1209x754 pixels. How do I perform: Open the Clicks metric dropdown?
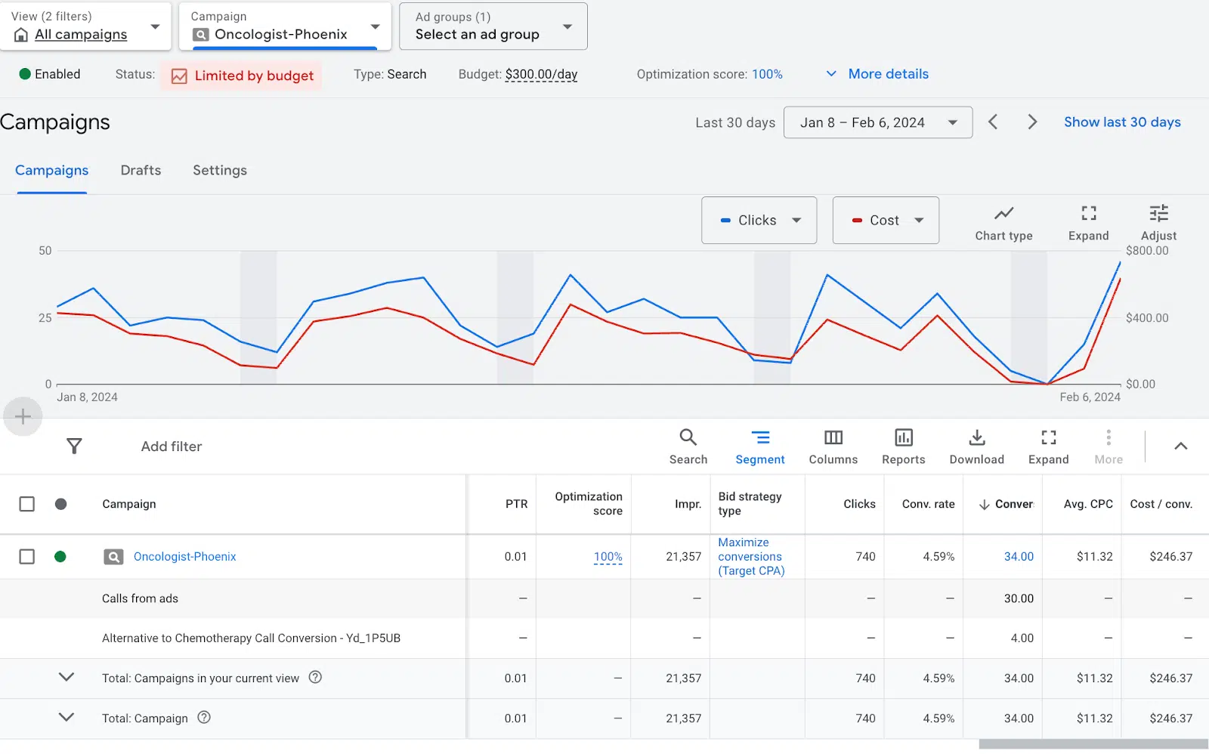(x=759, y=221)
